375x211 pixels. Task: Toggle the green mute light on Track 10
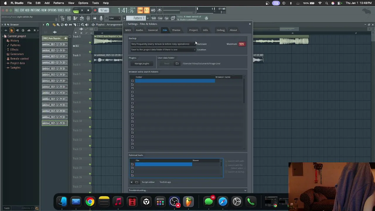(90, 127)
